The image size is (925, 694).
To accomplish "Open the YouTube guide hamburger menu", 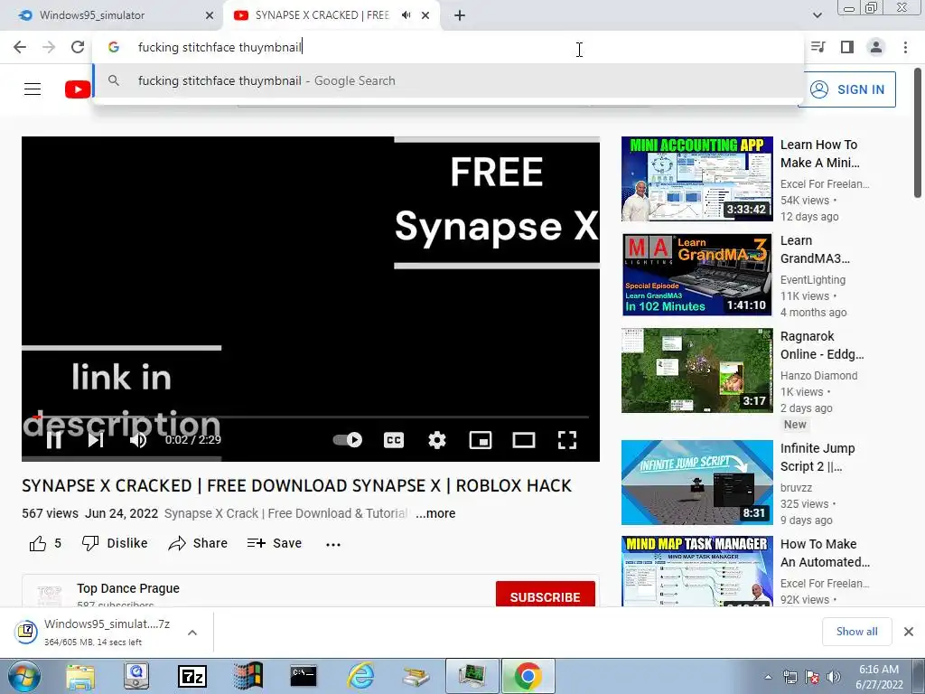I will (x=33, y=89).
